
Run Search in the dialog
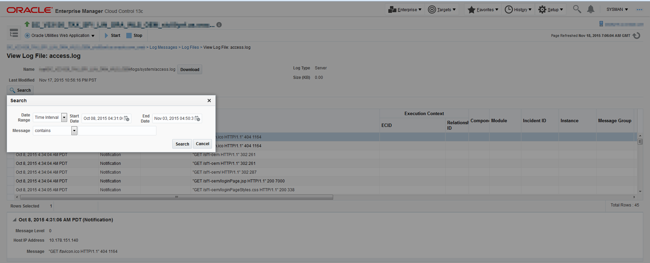(182, 144)
